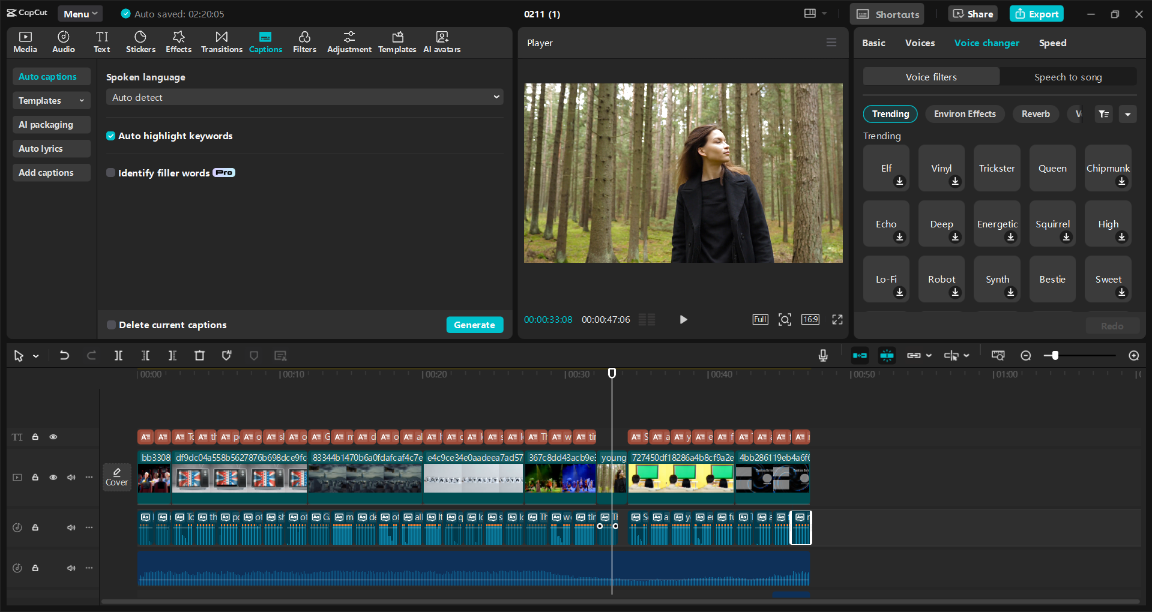The width and height of the screenshot is (1152, 612).
Task: Open the Transitions panel
Action: coord(221,41)
